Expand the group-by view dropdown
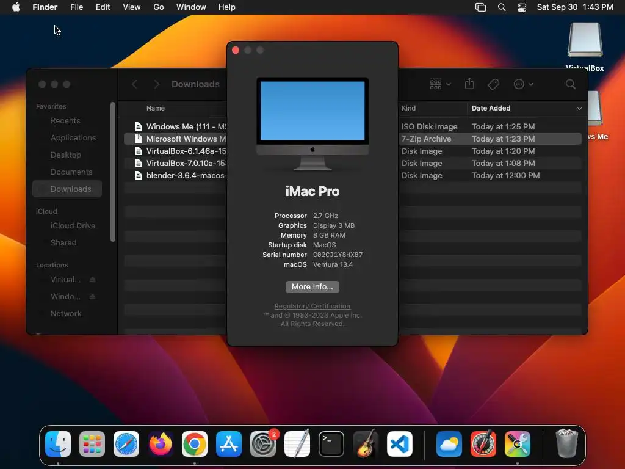The width and height of the screenshot is (625, 469). point(441,84)
